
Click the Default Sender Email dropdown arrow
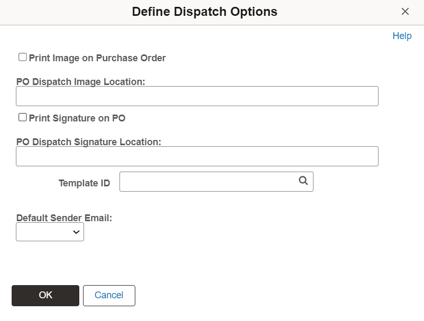pyautogui.click(x=77, y=231)
